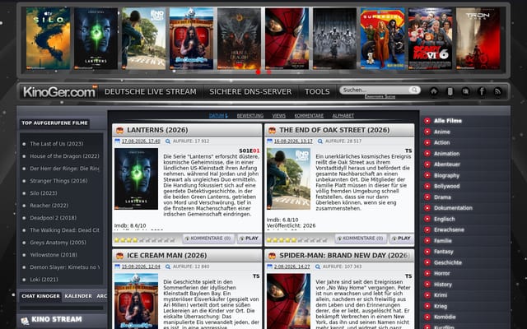Rate The End of Oak Street using stars
527x329 pixels.
coord(296,240)
